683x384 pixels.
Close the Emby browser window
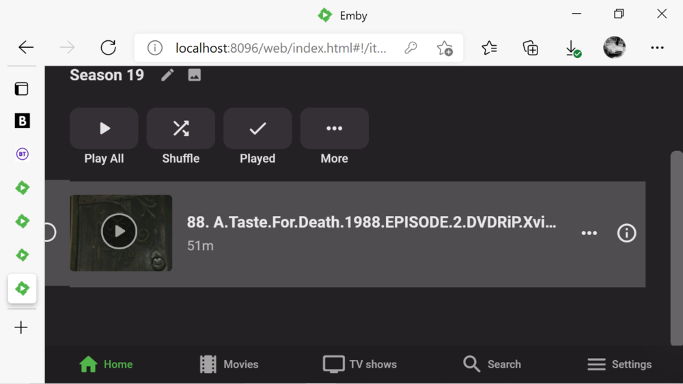tap(662, 14)
